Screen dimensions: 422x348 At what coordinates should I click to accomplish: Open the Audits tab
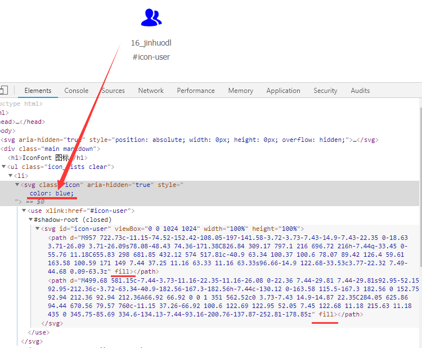360,91
